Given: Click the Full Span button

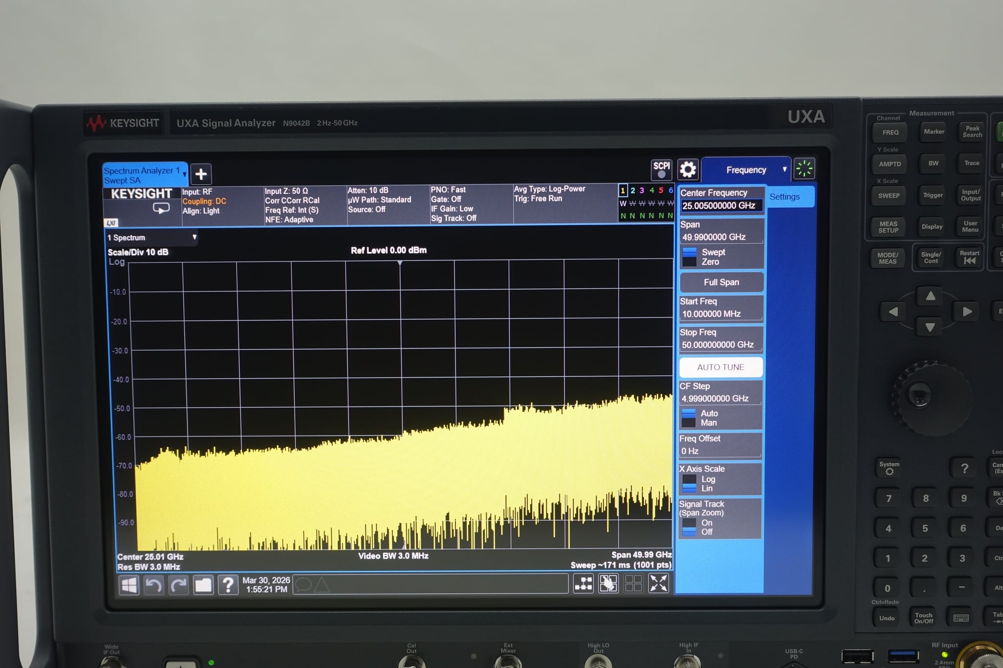Looking at the screenshot, I should coord(721,282).
